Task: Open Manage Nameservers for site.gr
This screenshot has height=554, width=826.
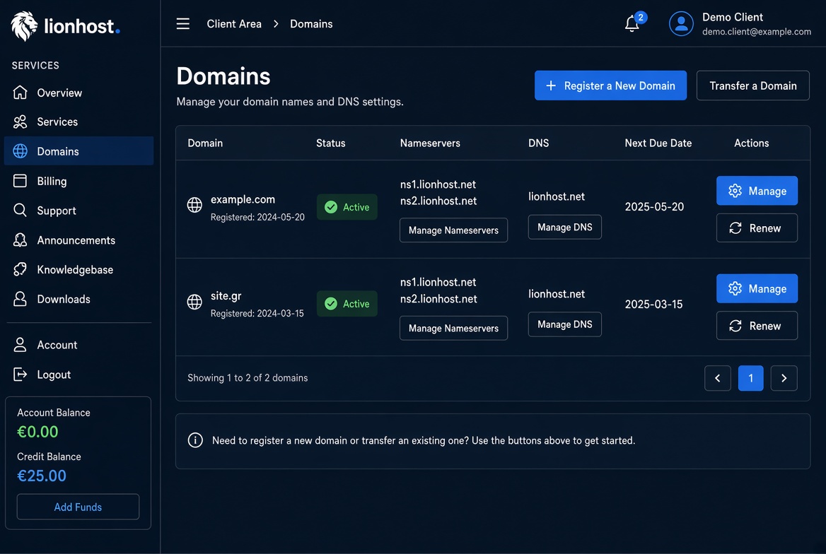Action: coord(453,328)
